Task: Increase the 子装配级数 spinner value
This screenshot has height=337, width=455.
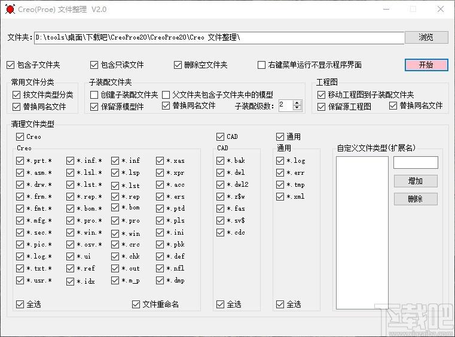Action: (297, 103)
